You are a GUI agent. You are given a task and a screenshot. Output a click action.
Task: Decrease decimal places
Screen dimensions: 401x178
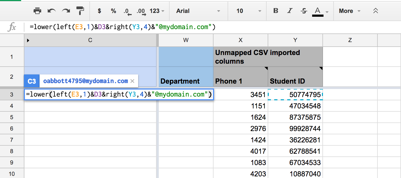click(127, 11)
